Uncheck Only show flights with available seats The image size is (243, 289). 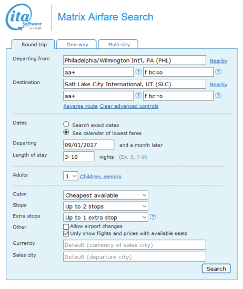[66, 234]
